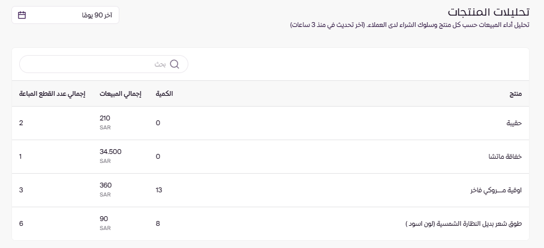This screenshot has height=248, width=544.
Task: Click the 210 SAR total sales value
Action: pyautogui.click(x=105, y=119)
